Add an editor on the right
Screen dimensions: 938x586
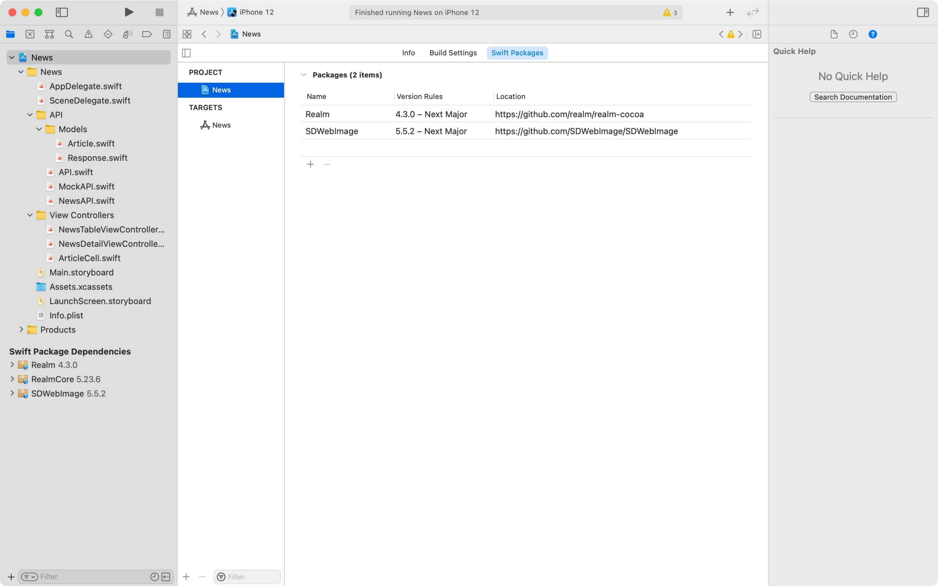[757, 34]
